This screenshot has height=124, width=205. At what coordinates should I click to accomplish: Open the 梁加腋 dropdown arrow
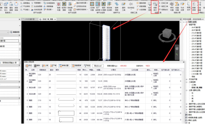click(x=53, y=10)
